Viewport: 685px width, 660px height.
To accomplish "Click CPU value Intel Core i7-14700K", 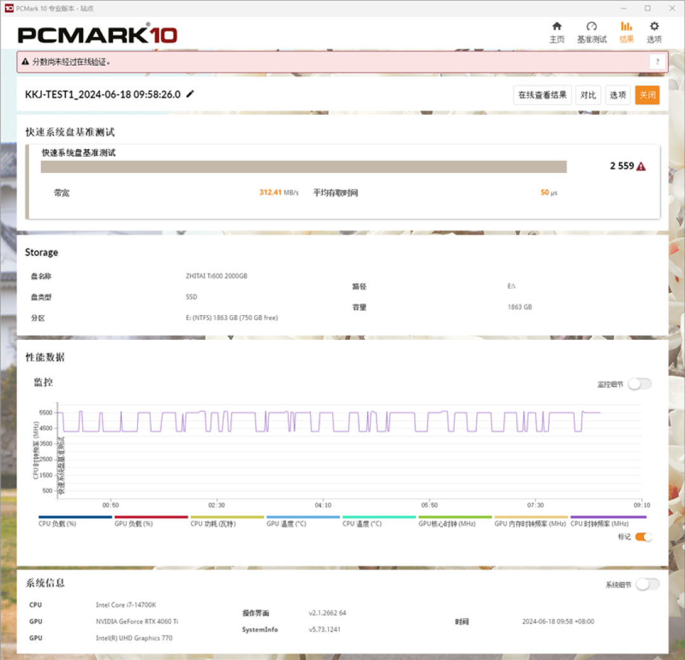I will click(126, 605).
